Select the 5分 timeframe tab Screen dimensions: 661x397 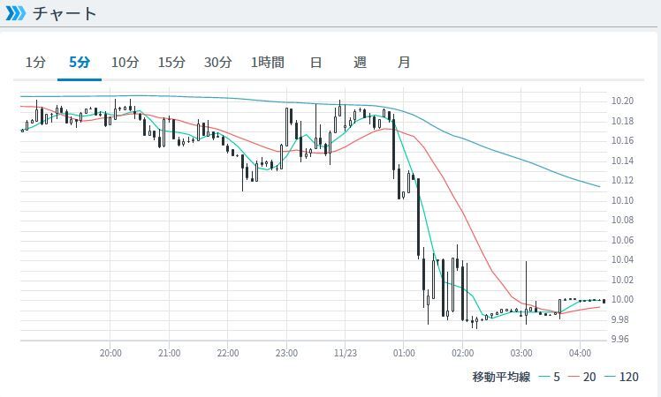click(x=80, y=63)
